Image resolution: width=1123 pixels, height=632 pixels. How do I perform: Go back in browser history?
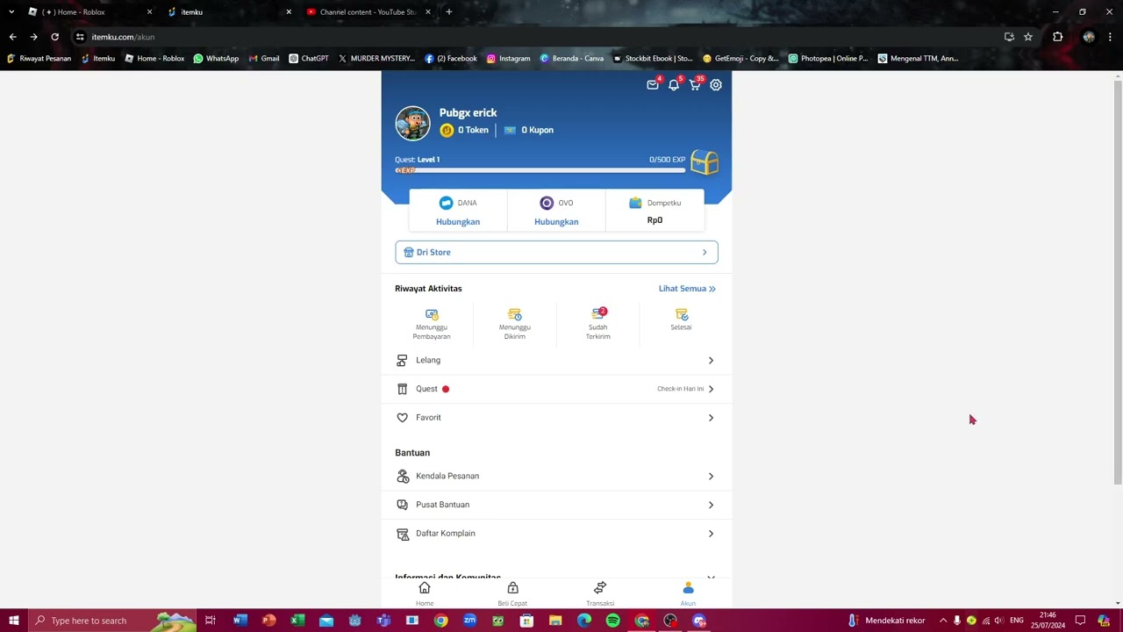12,37
